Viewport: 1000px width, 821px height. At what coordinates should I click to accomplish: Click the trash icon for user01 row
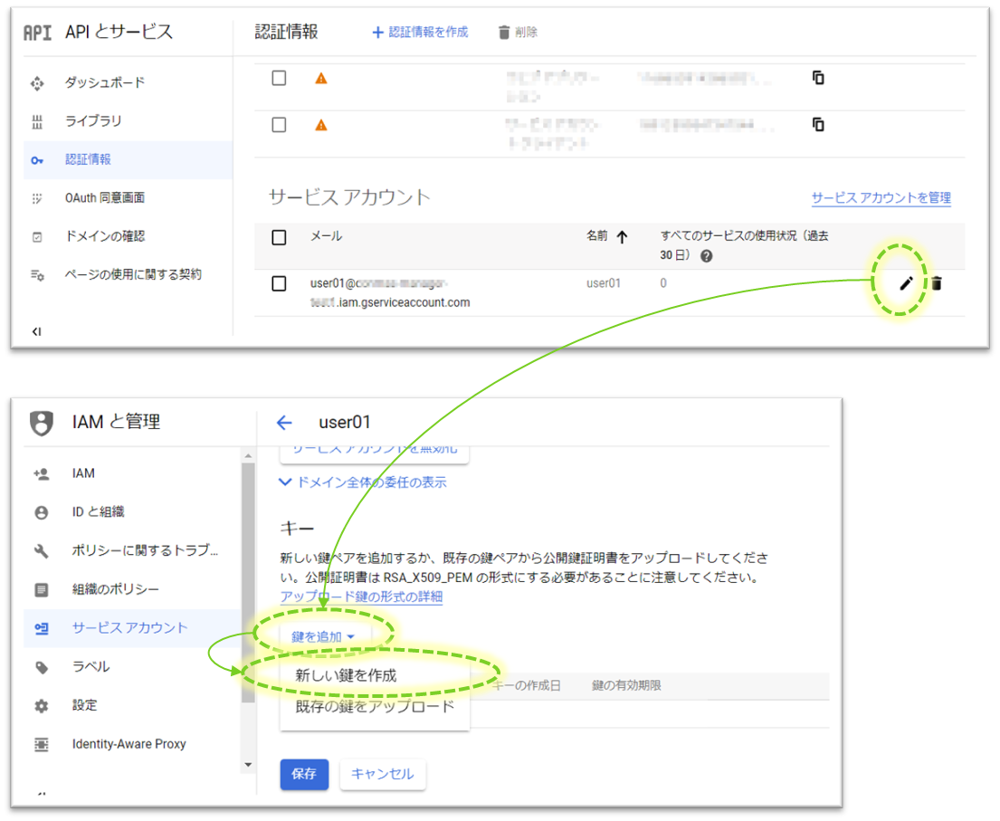pos(937,283)
